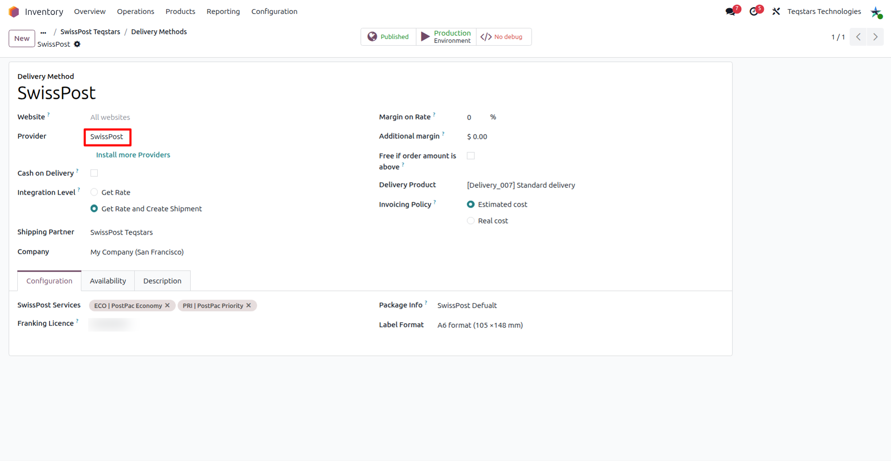
Task: Toggle Production Environment button
Action: [x=446, y=37]
